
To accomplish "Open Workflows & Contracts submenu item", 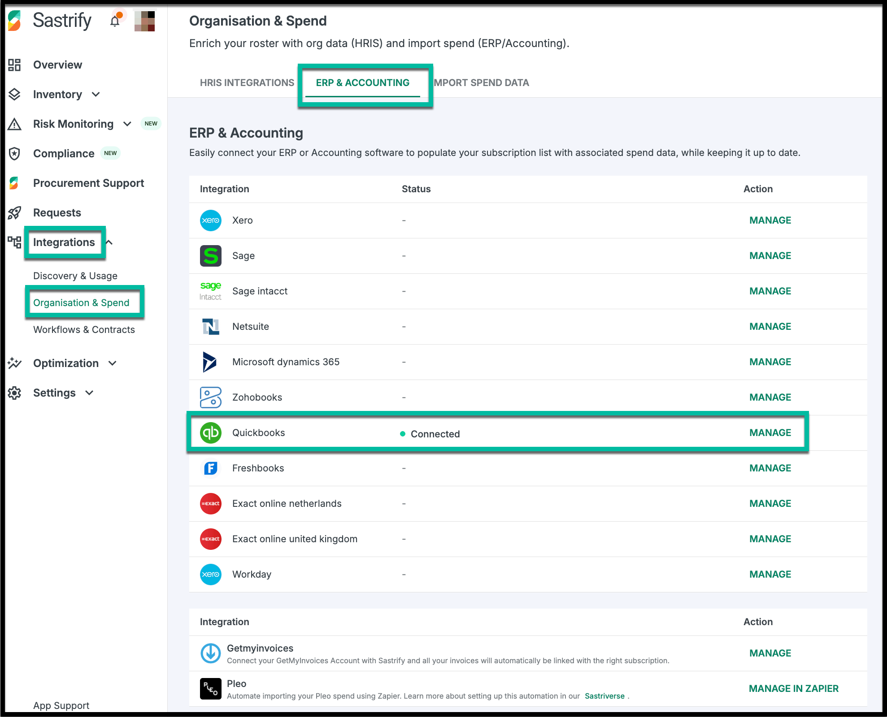I will [84, 330].
